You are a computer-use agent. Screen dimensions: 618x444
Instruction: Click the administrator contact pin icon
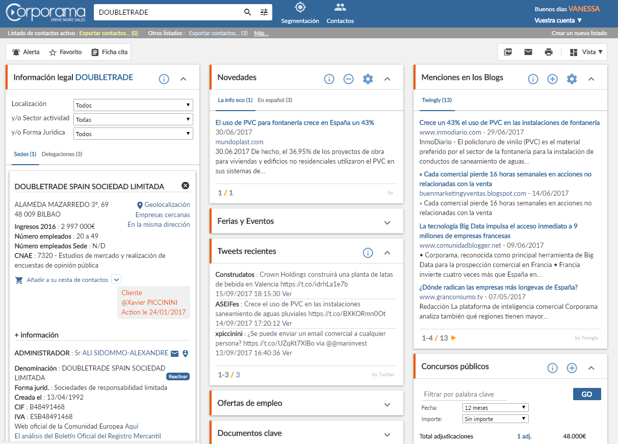coord(186,353)
